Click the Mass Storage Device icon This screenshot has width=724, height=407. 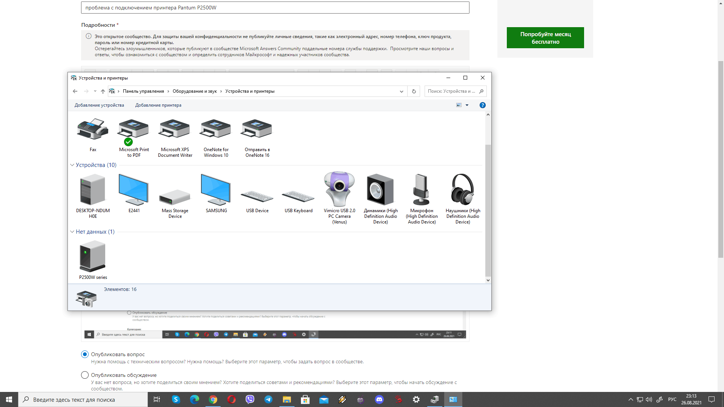[x=175, y=194]
